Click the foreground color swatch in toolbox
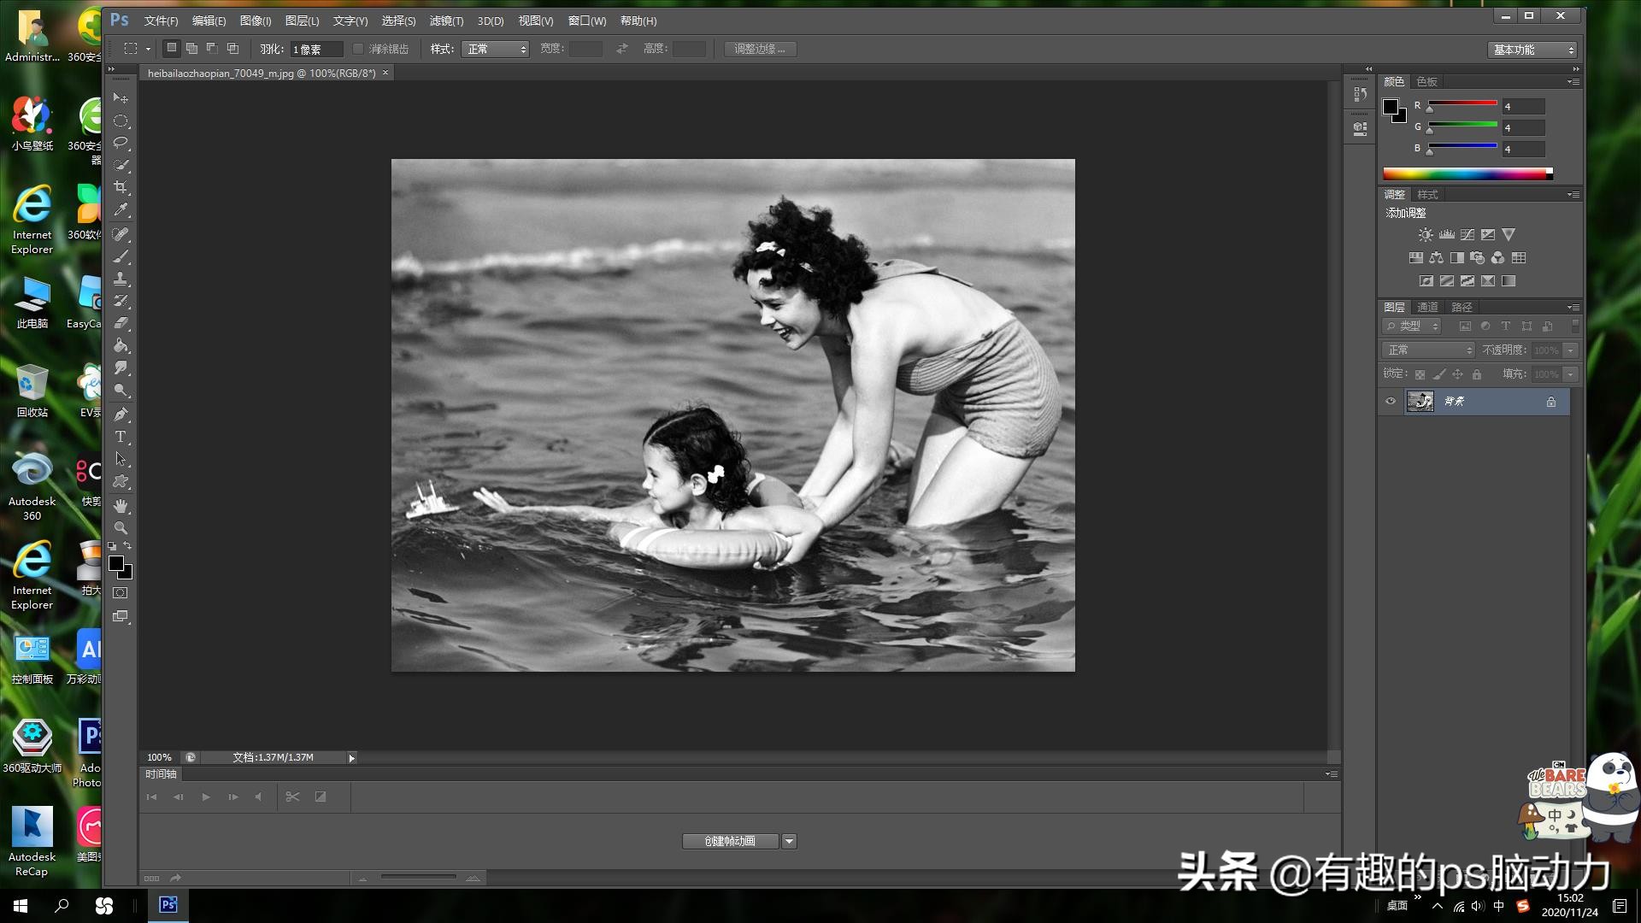The image size is (1641, 923). pyautogui.click(x=116, y=563)
